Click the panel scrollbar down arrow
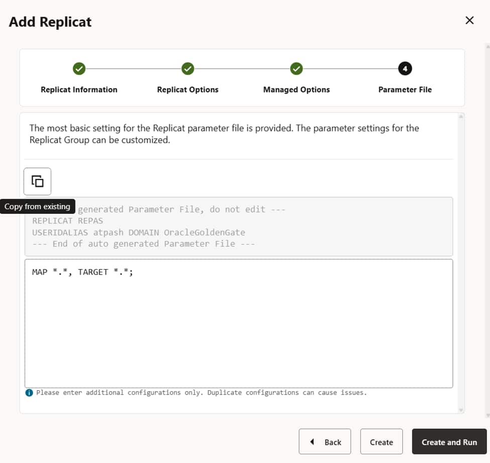 coord(461,410)
